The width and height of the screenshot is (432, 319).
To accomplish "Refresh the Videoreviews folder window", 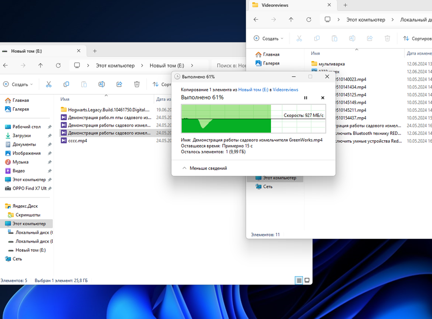I will coord(309,20).
